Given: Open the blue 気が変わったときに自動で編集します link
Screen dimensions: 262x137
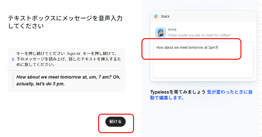Looking at the screenshot, I should click(x=230, y=92).
